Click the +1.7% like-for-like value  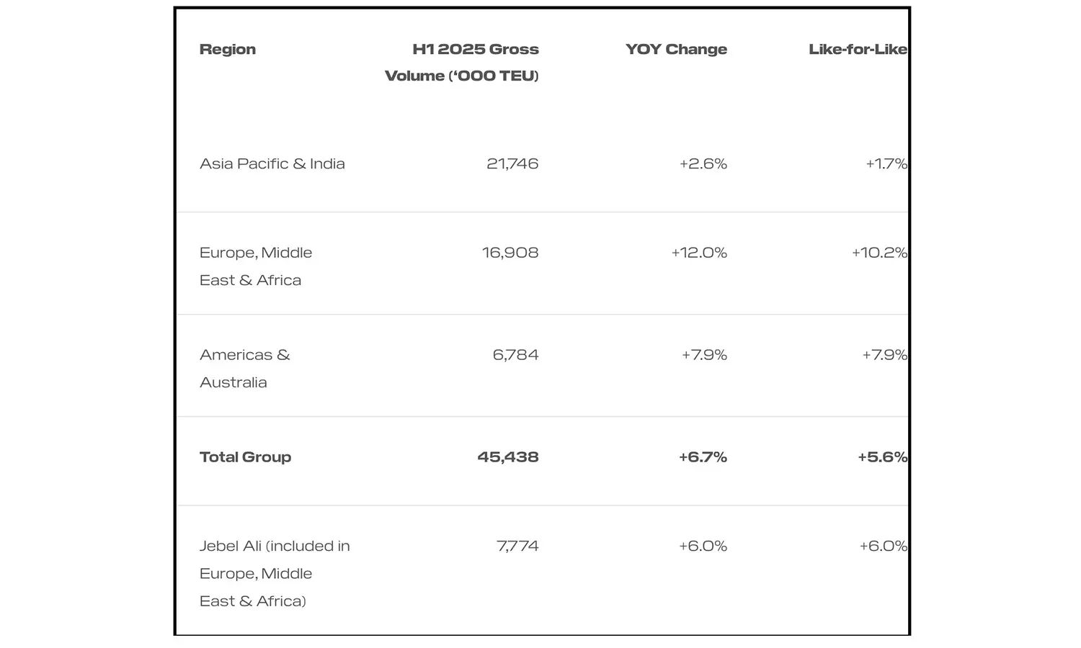coord(886,163)
